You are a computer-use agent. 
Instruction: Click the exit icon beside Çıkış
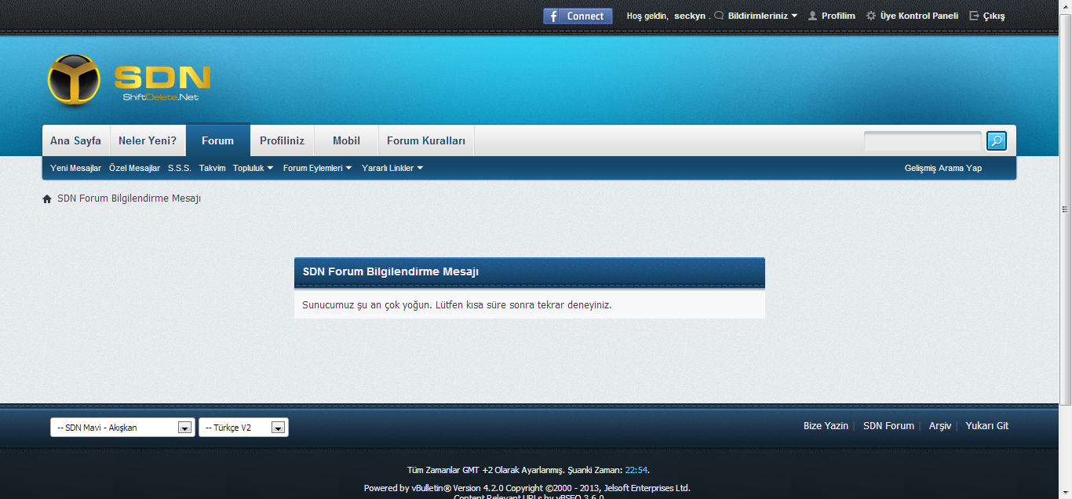pos(975,16)
